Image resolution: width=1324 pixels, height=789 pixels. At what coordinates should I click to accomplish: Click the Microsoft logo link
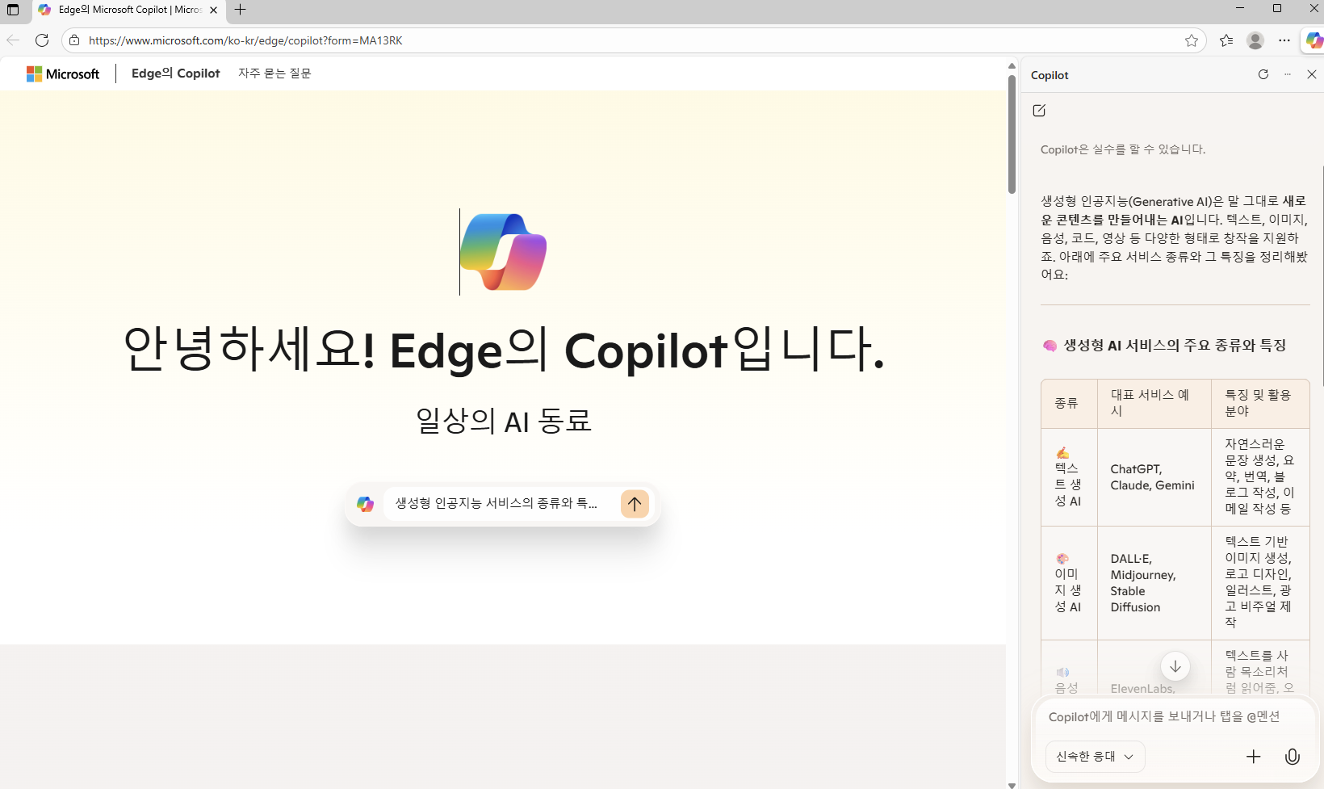(63, 74)
